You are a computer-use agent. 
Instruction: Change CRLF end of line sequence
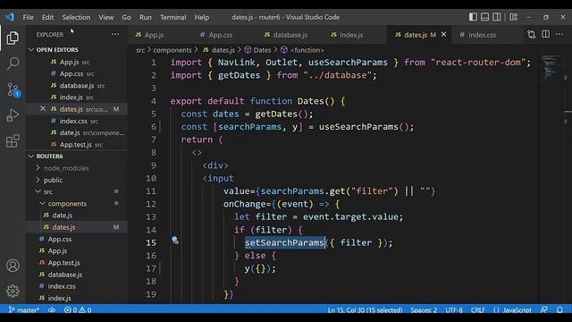coord(478,310)
